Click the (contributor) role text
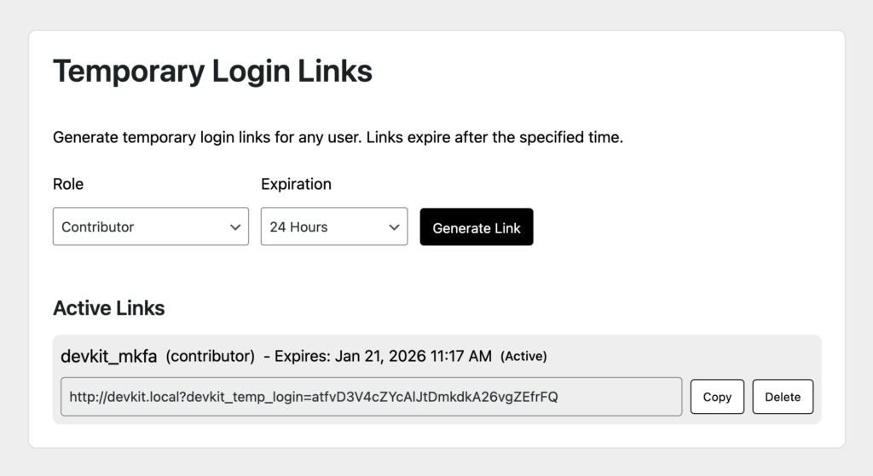The height and width of the screenshot is (476, 873). pos(210,356)
